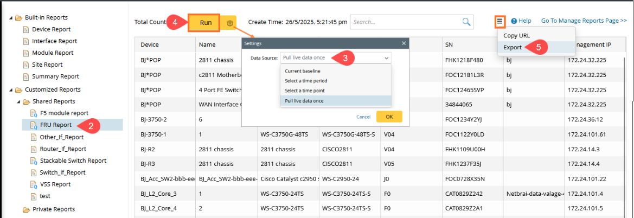Image resolution: width=634 pixels, height=218 pixels.
Task: Select cell BJ_L2_Core_3
Action: coord(158,194)
